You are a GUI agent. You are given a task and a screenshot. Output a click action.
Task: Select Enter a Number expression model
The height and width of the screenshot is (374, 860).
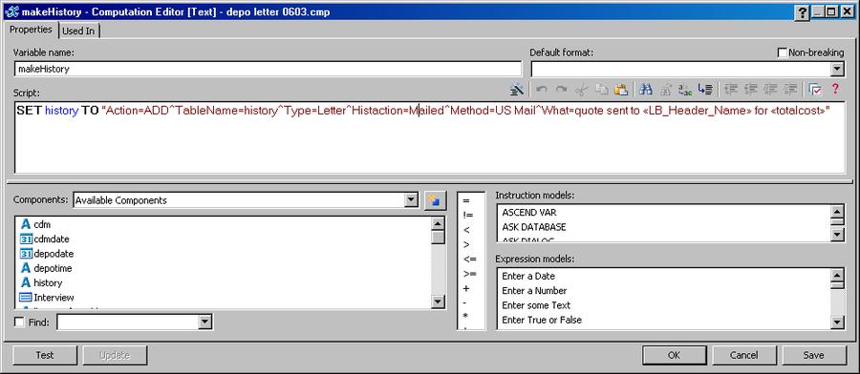coord(534,291)
